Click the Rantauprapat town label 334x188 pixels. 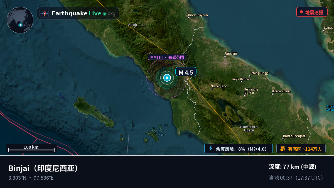294,136
